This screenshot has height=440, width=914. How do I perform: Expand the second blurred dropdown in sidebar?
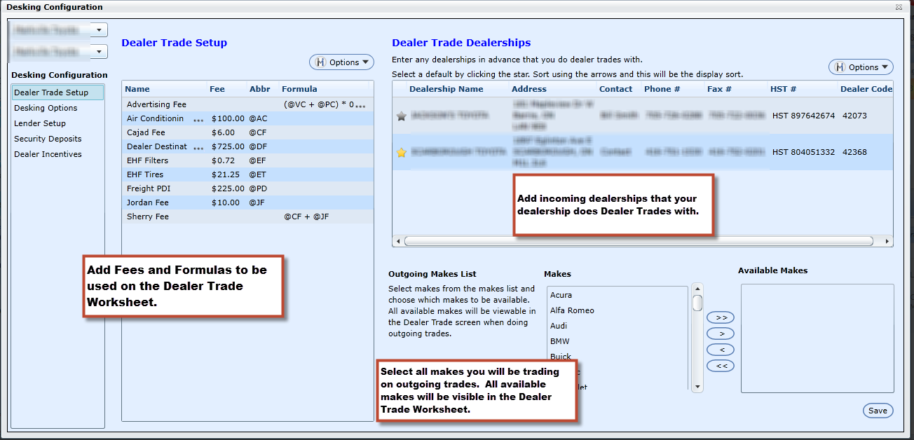click(x=100, y=52)
